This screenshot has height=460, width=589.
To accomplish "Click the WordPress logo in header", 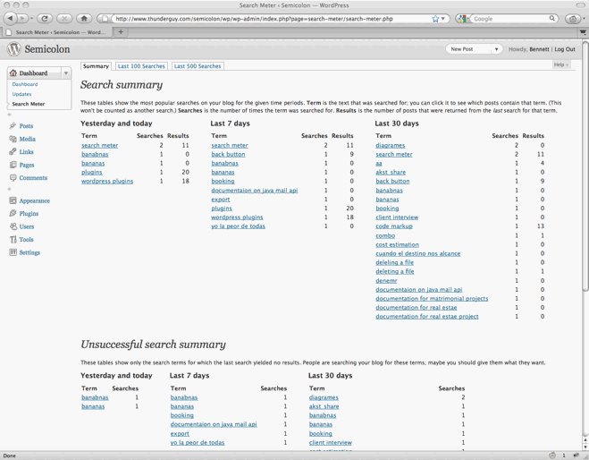I will (x=13, y=50).
